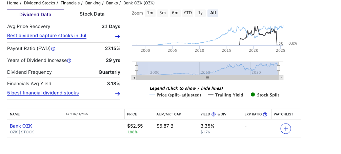Click the Years of Dividend Increase help icon
Image resolution: width=341 pixels, height=154 pixels.
pos(69,61)
